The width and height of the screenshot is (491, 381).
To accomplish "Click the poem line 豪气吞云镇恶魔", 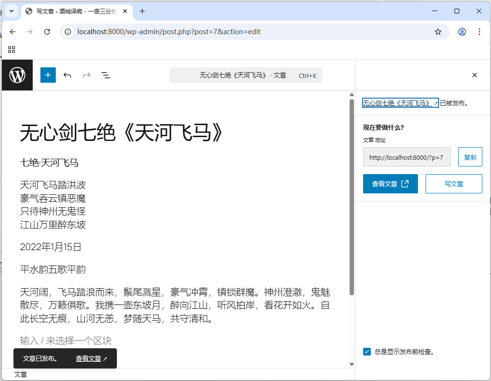I will pyautogui.click(x=53, y=198).
